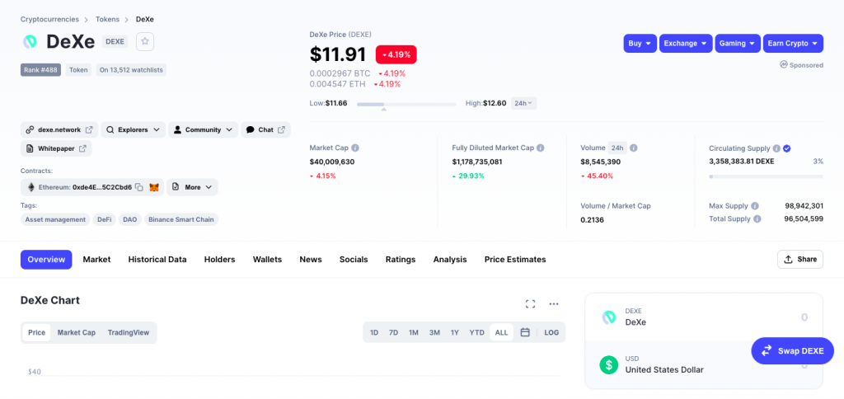Expand the More contracts dropdown

click(x=192, y=187)
